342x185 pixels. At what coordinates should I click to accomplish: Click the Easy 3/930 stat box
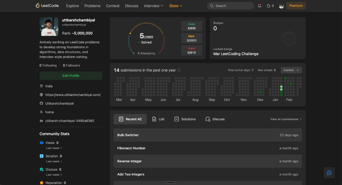click(191, 26)
